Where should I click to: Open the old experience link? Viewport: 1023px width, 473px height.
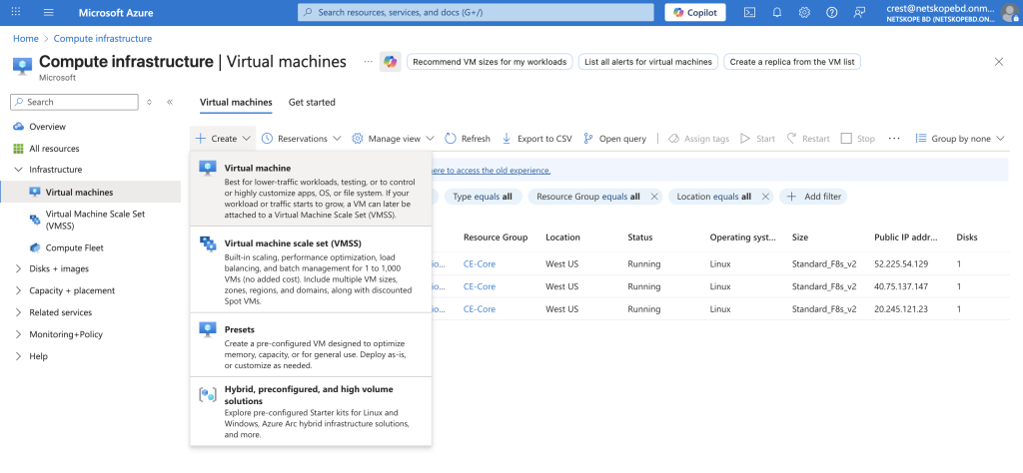tap(491, 171)
